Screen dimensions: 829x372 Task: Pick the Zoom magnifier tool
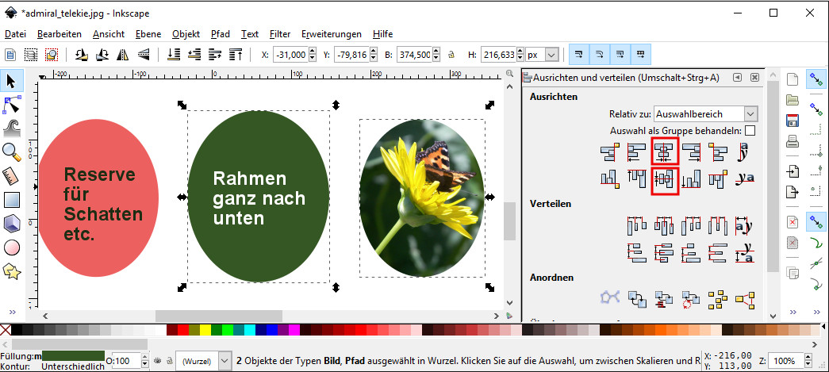click(11, 152)
